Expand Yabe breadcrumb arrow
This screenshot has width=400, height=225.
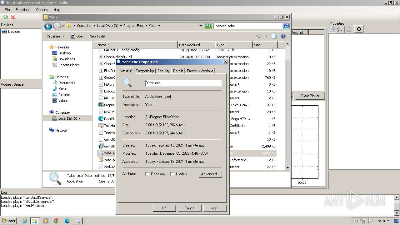pyautogui.click(x=159, y=26)
